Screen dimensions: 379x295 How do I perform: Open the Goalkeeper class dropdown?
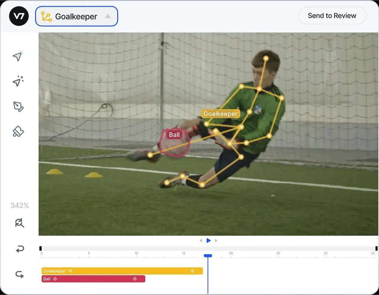point(76,16)
